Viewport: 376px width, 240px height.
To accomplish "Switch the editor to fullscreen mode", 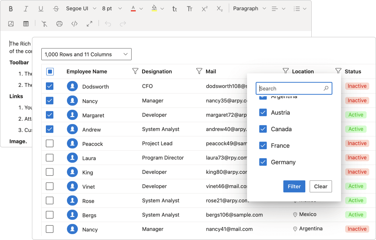I will point(89,23).
